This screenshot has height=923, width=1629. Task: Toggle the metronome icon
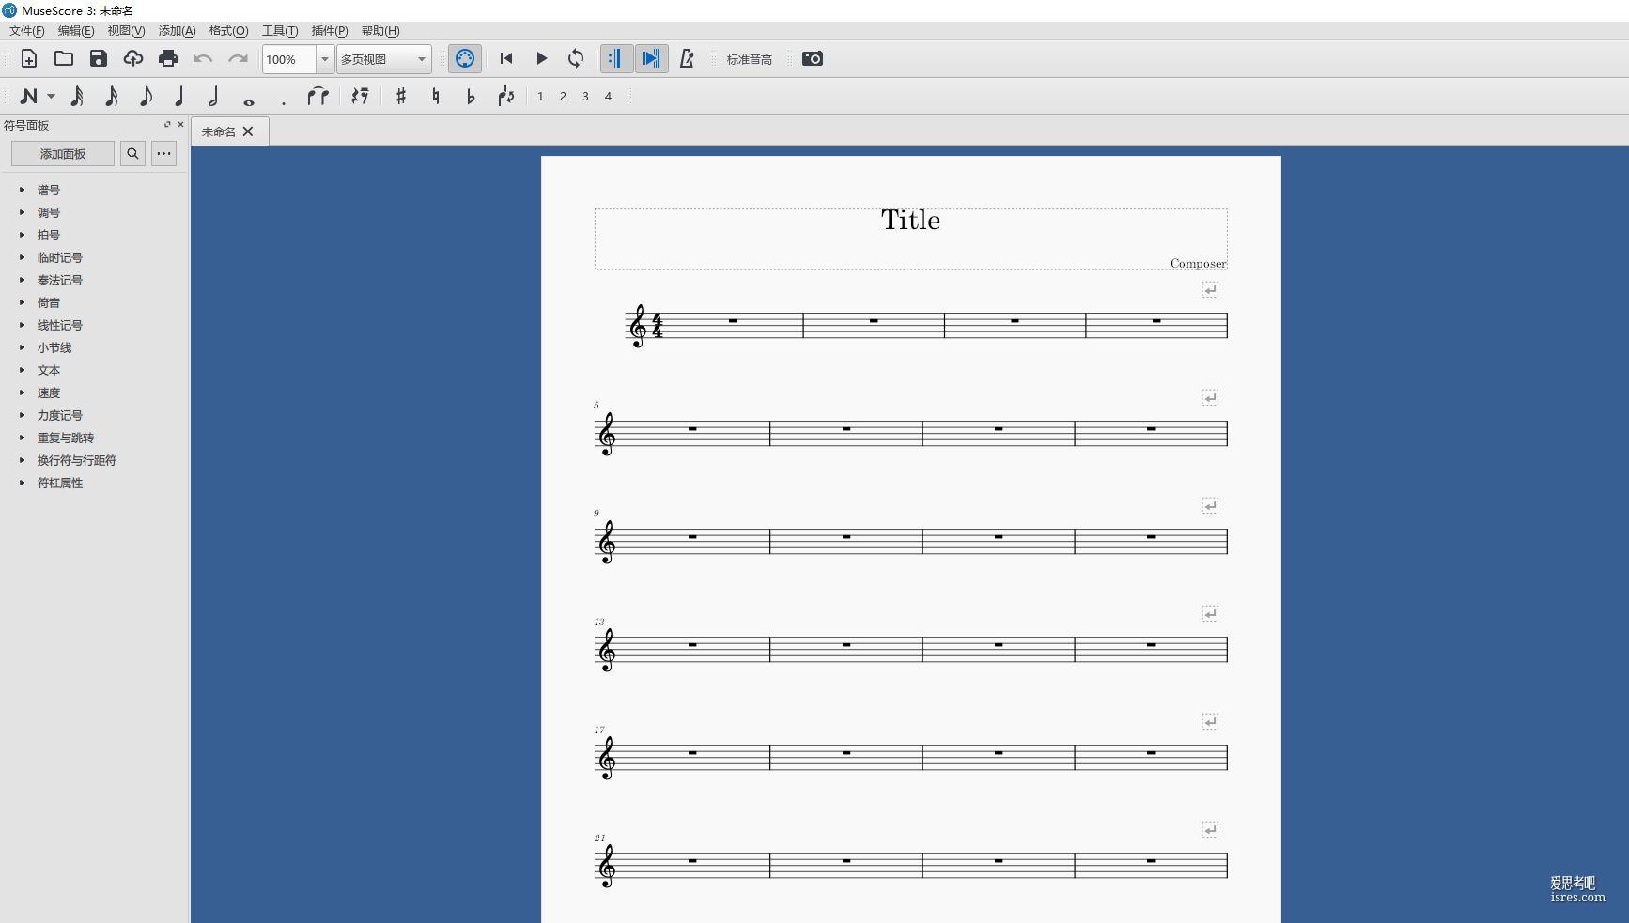(687, 59)
